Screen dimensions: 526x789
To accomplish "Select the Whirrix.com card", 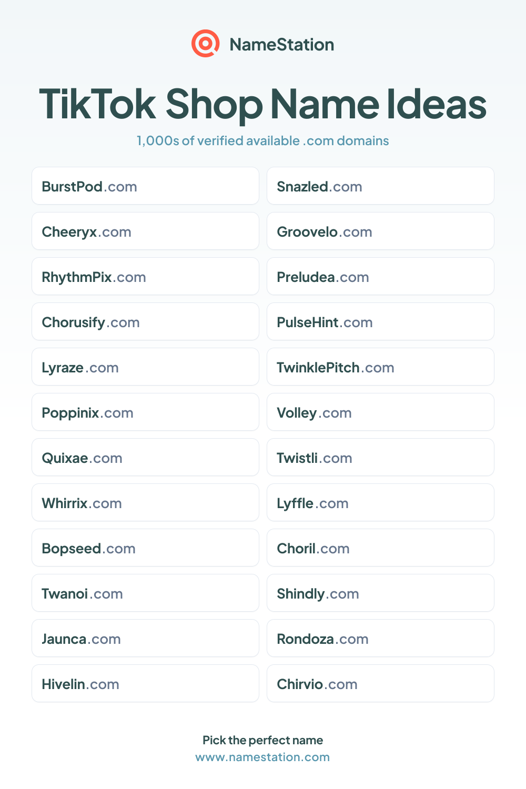I will pyautogui.click(x=145, y=502).
